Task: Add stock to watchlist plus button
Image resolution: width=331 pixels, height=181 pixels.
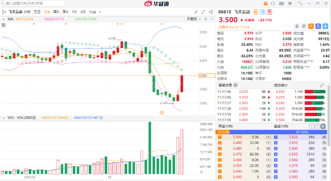Action: click(325, 26)
